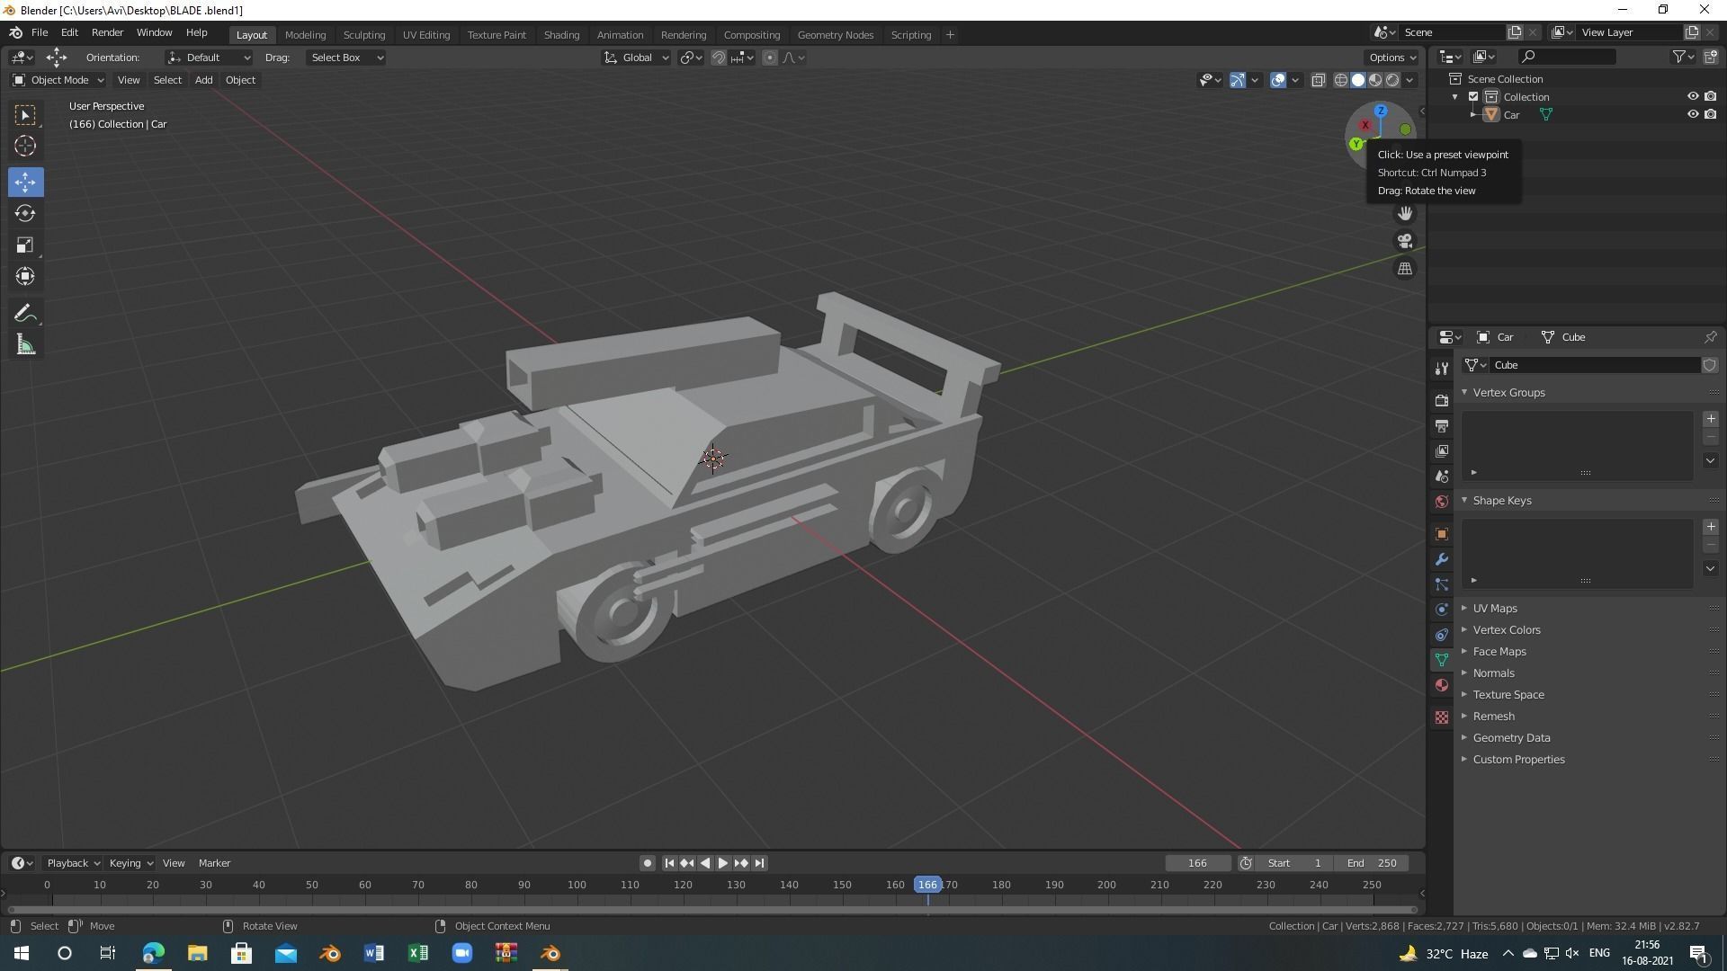Select the Move tool

click(25, 182)
